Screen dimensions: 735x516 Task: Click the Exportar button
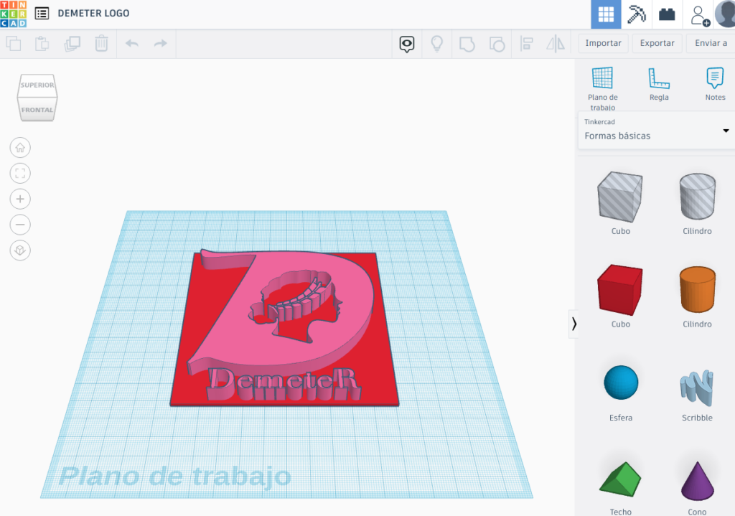pos(657,43)
